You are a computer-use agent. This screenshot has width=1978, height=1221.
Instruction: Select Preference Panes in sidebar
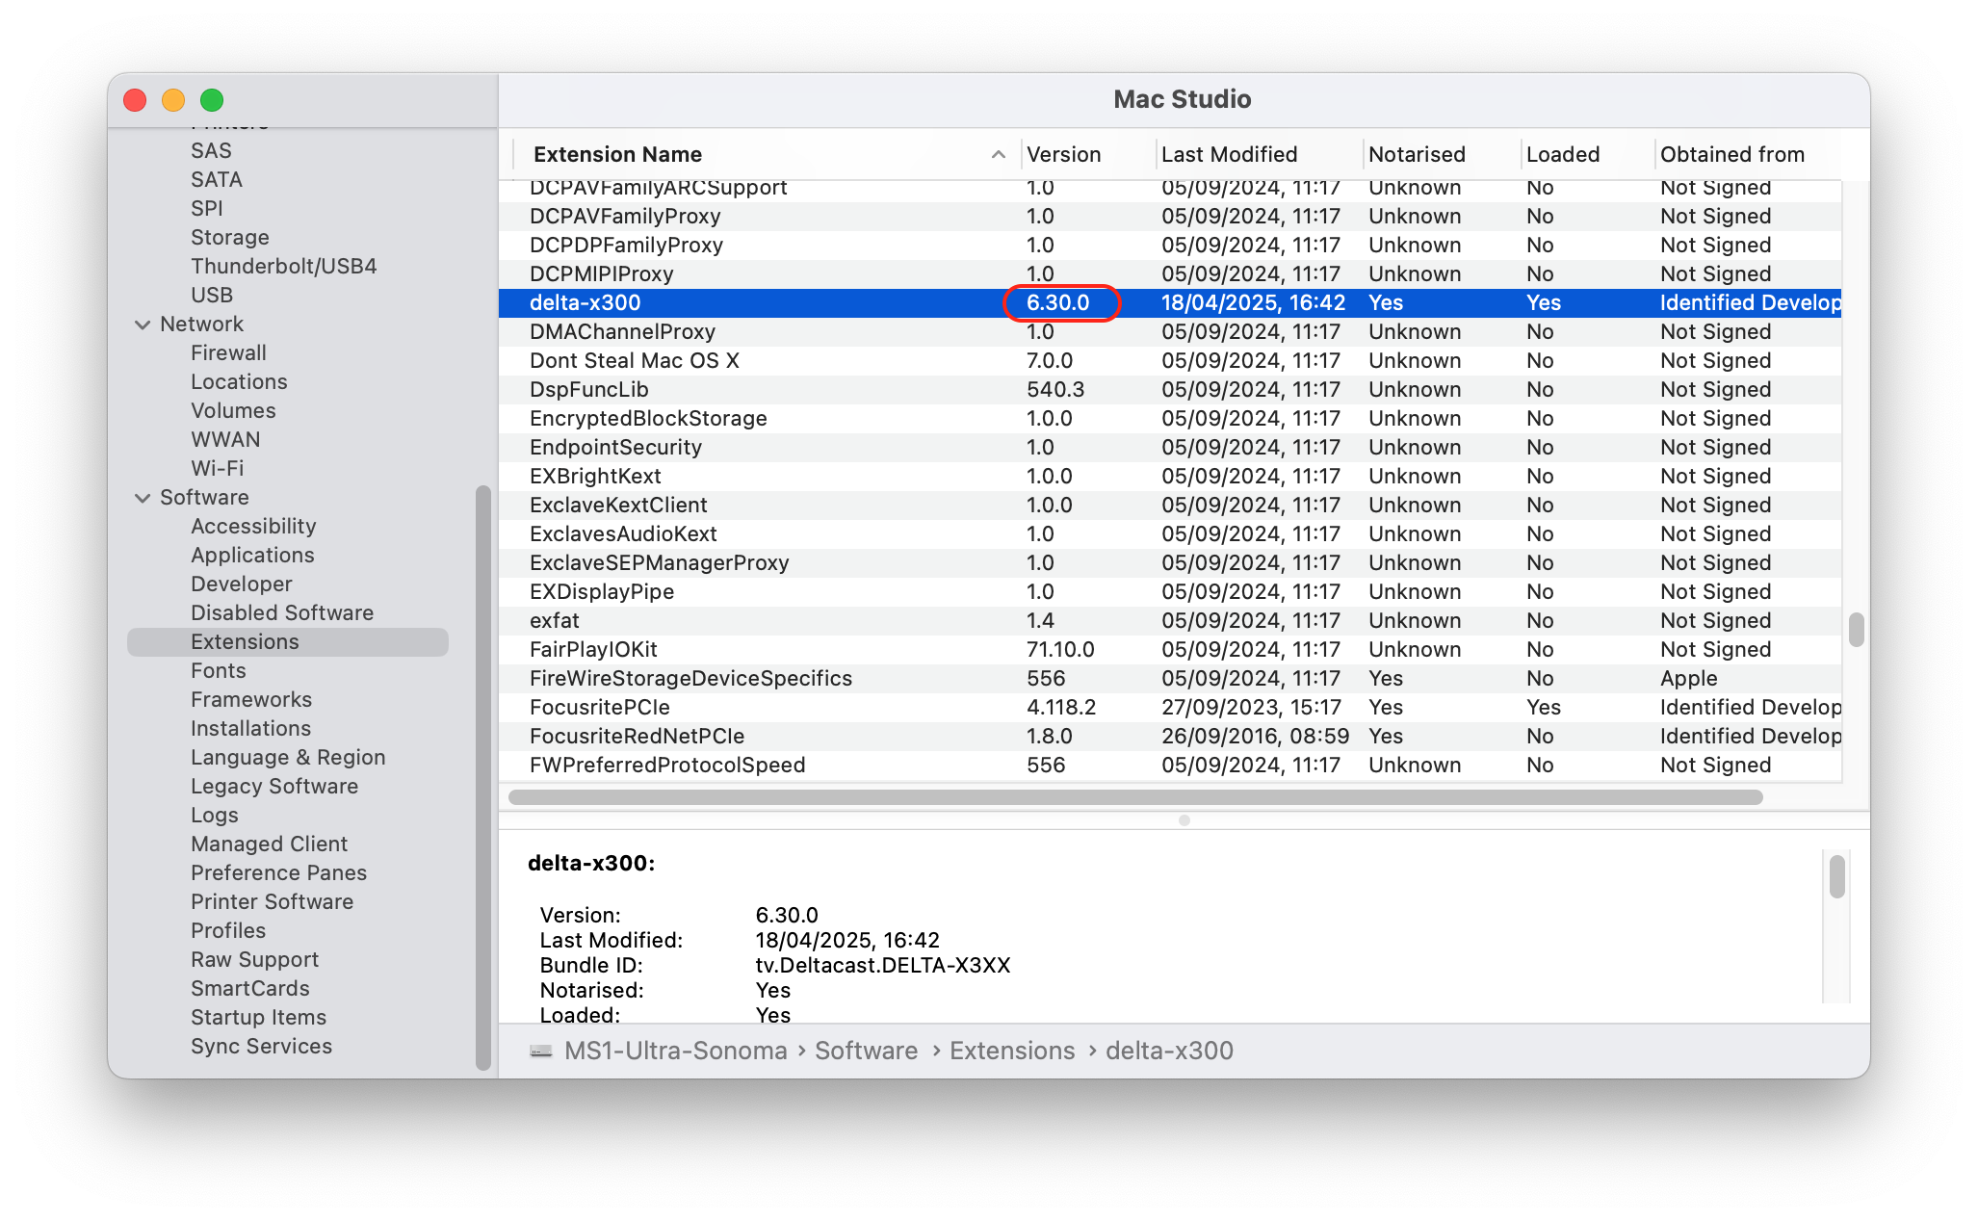click(x=279, y=873)
